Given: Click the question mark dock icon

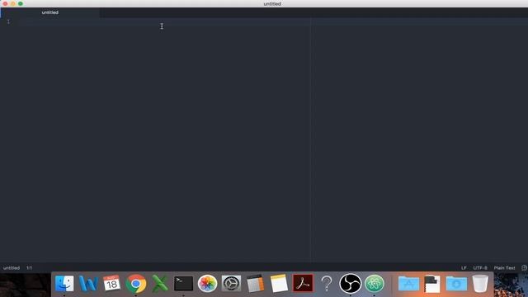Looking at the screenshot, I should pyautogui.click(x=327, y=284).
